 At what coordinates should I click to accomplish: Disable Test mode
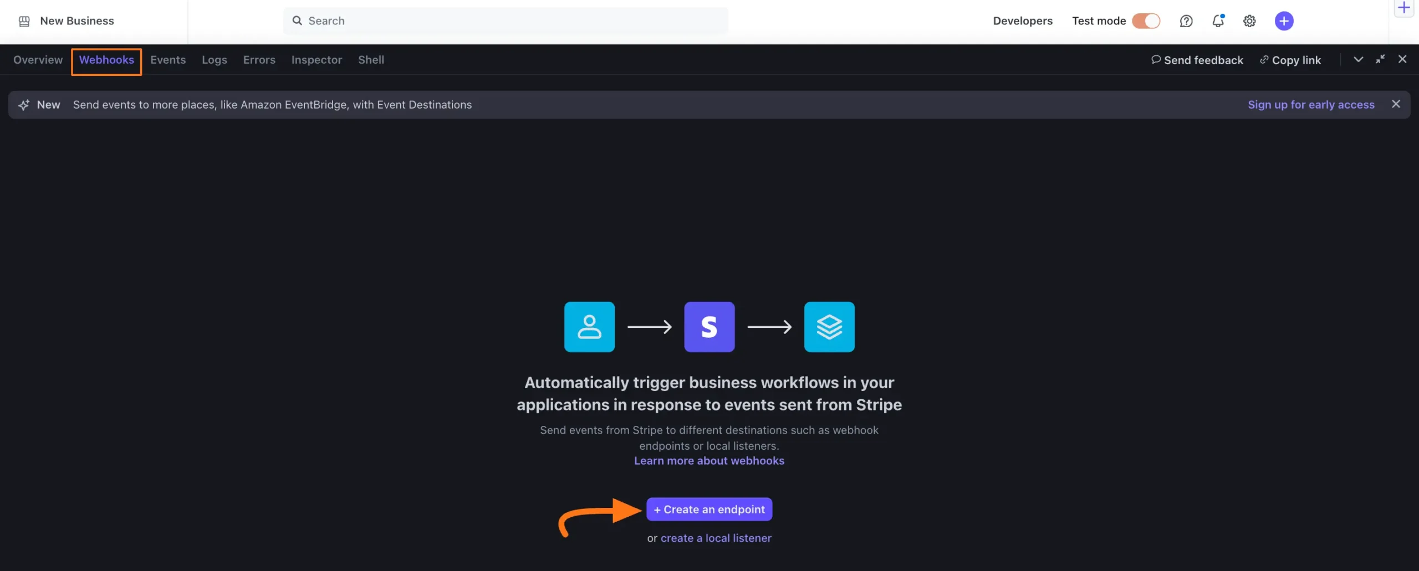pos(1146,21)
